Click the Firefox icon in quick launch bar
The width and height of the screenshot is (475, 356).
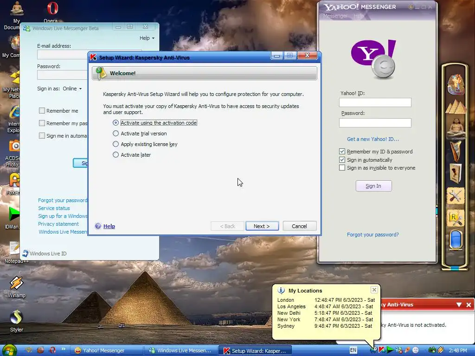(x=41, y=350)
